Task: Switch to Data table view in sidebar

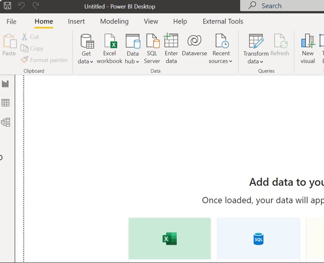Action: point(6,103)
